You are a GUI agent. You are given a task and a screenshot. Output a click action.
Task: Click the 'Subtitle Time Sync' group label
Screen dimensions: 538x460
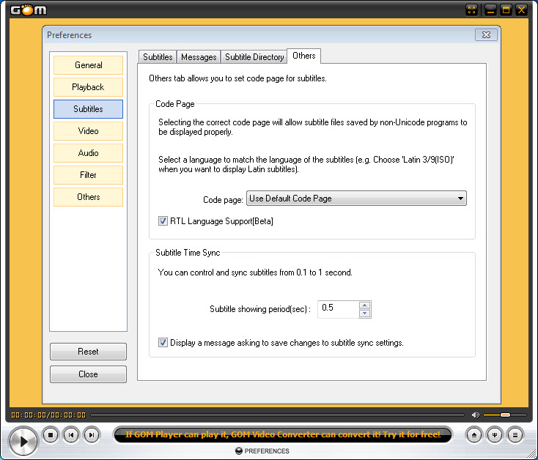click(x=188, y=253)
